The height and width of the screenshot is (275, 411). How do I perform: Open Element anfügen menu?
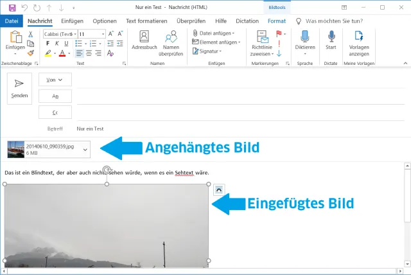[216, 42]
